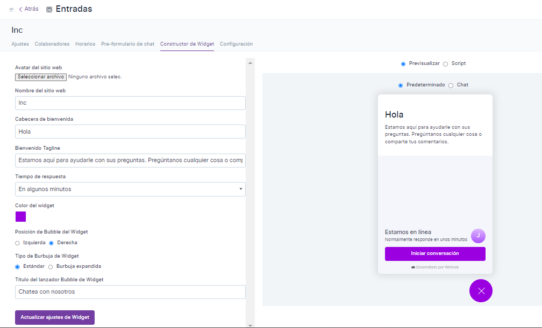Close the chat widget bubble
This screenshot has width=542, height=328.
coord(481,291)
